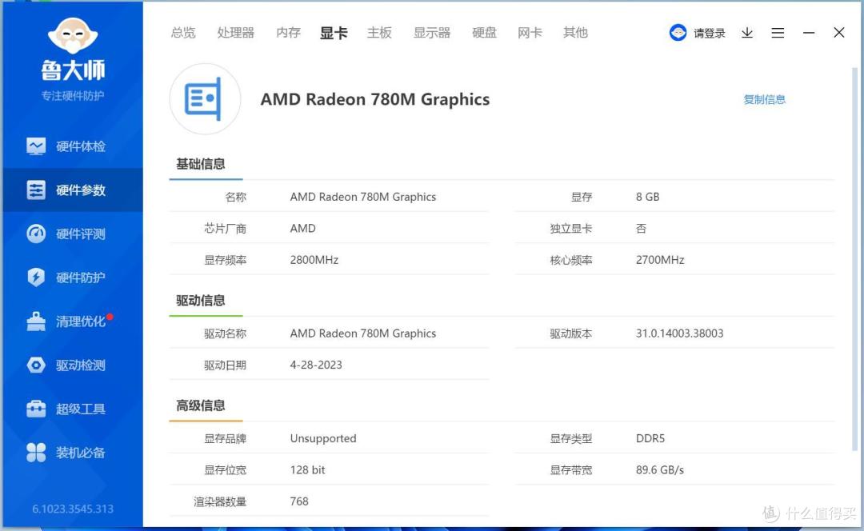The width and height of the screenshot is (864, 531).
Task: Open 超级工具 toolbox icon
Action: 36,409
